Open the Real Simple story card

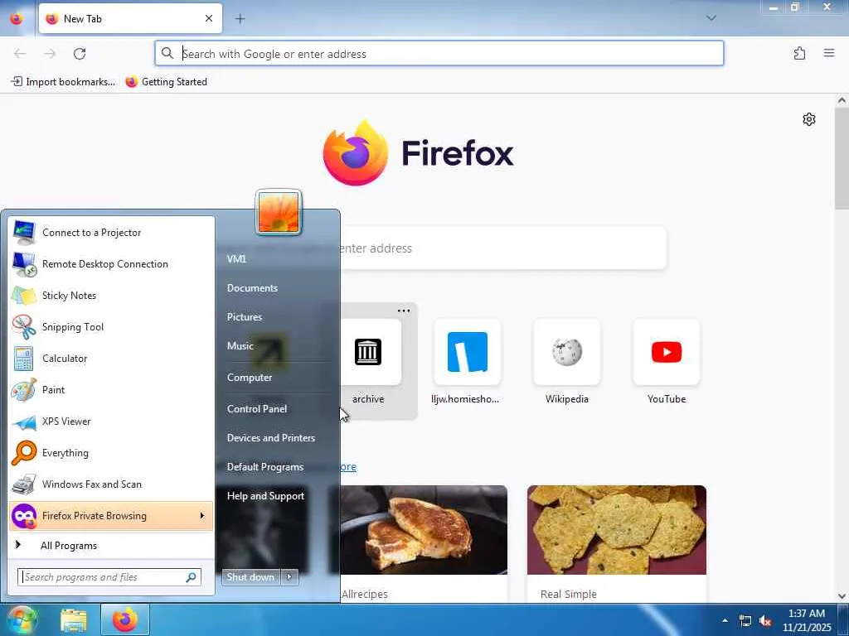tap(617, 544)
